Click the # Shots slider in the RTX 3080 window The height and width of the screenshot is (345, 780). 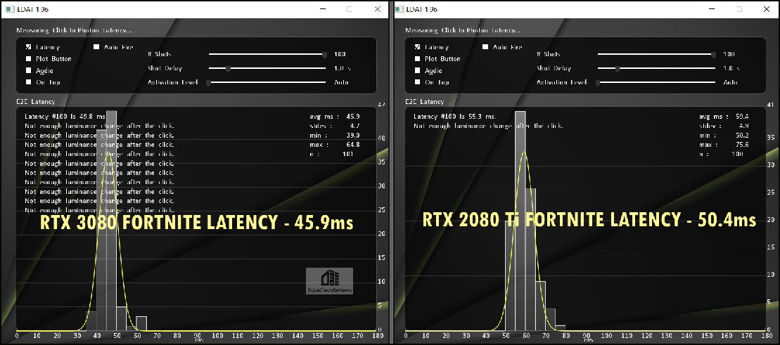(268, 54)
